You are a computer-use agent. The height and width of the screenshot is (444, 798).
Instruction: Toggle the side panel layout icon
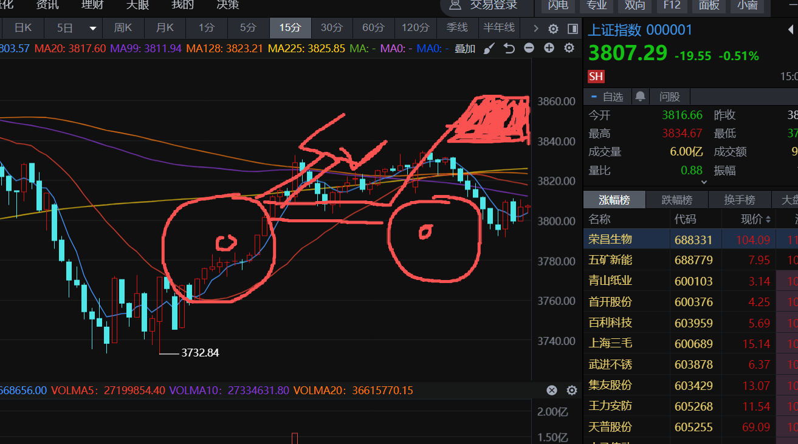click(x=572, y=29)
